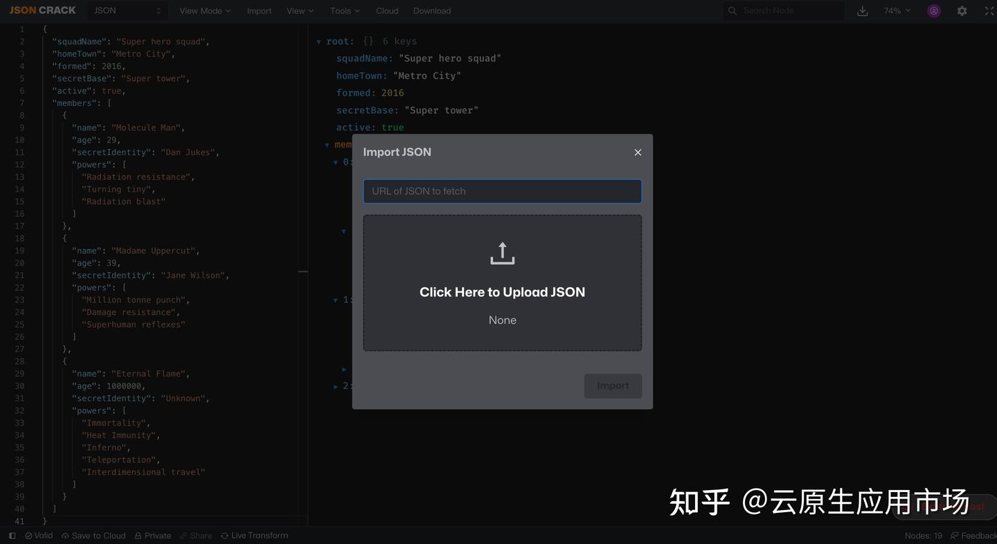
Task: Open the JSON format selector dropdown
Action: (x=126, y=10)
